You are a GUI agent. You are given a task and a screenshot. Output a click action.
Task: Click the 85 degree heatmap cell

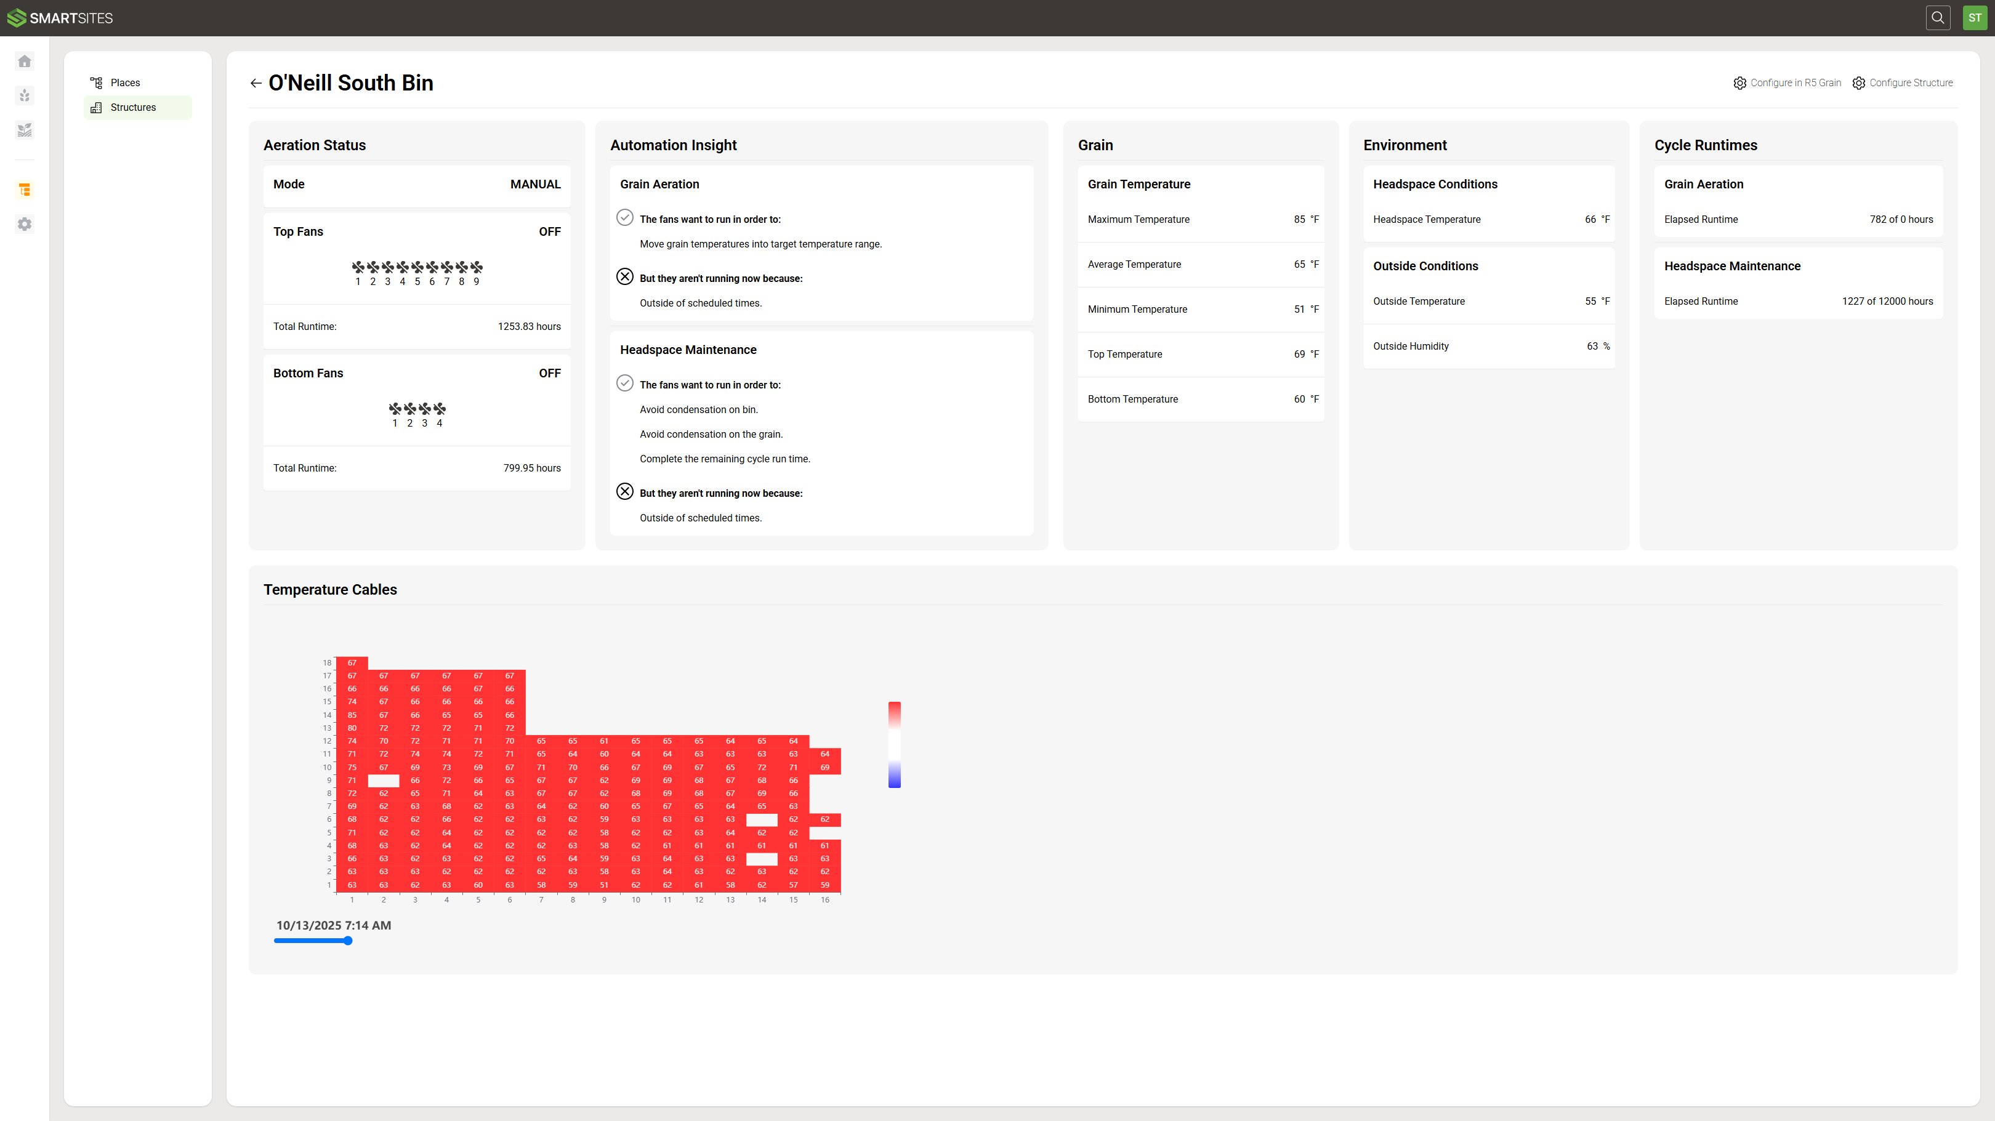pos(352,715)
